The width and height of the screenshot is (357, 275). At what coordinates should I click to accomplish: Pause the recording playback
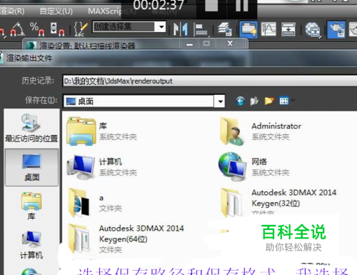click(x=241, y=5)
